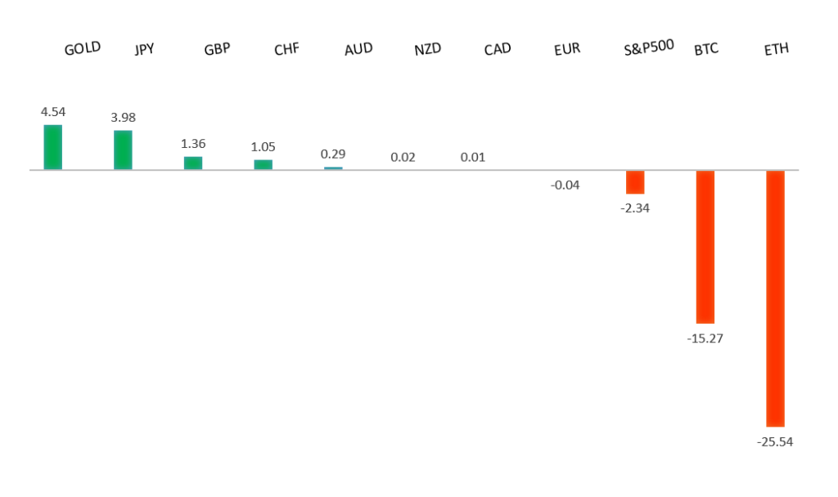Click the EUR category label
The height and width of the screenshot is (497, 838).
[x=566, y=49]
